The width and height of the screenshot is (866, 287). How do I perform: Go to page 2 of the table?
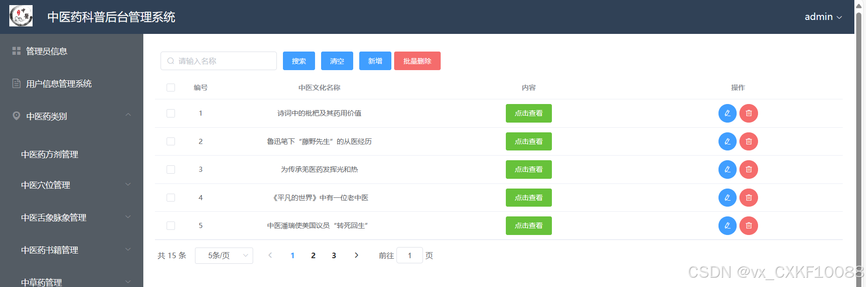[x=313, y=255]
